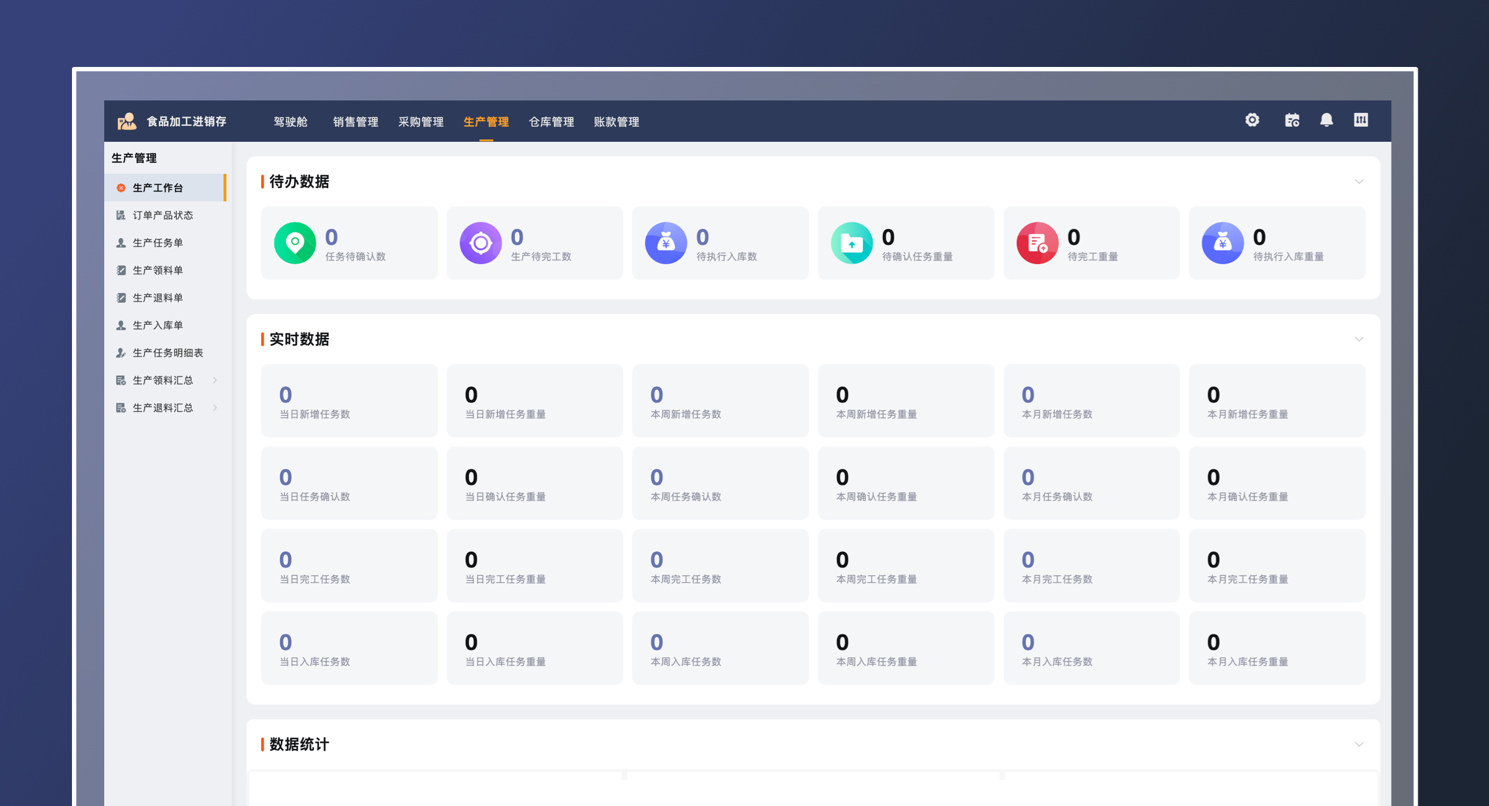Click the notification bell icon
This screenshot has height=806, width=1489.
pos(1326,120)
